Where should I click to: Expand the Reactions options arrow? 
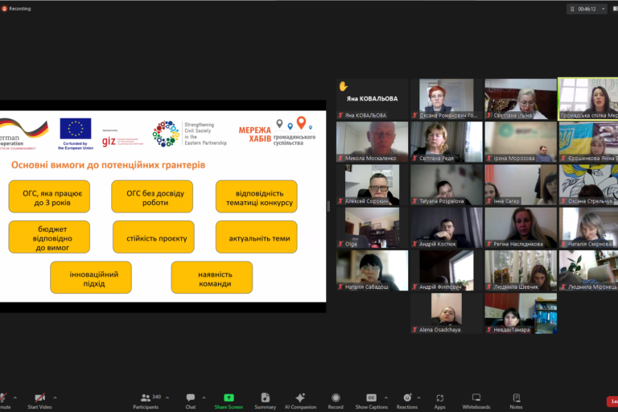tap(418, 398)
